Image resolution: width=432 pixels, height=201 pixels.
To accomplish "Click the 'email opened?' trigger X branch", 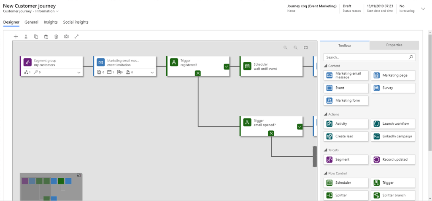I will 271,133.
